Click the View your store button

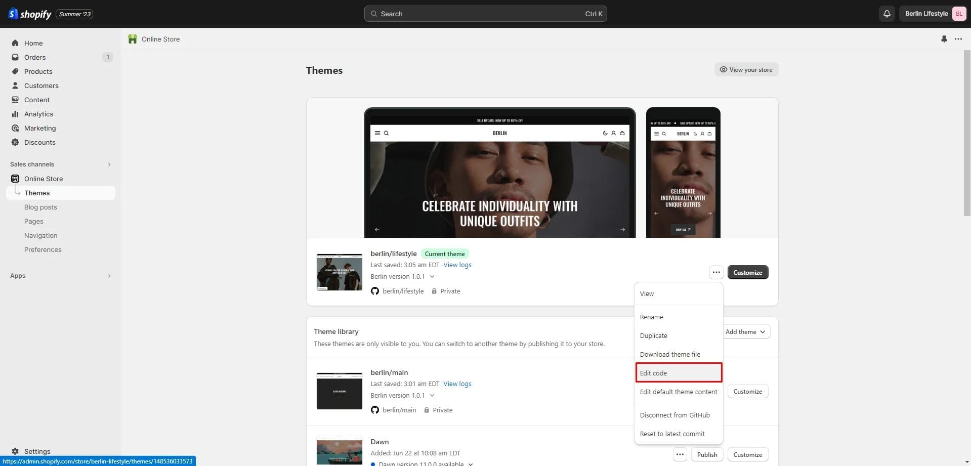pyautogui.click(x=746, y=69)
